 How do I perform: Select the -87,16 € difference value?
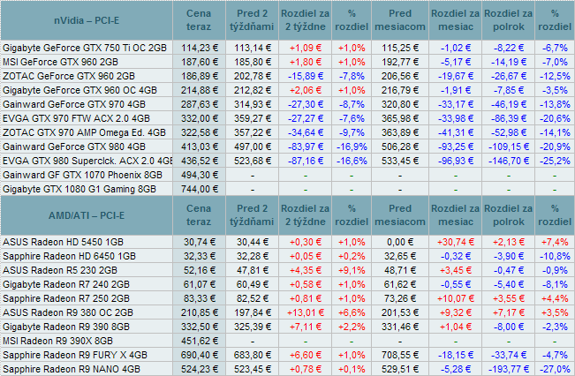click(x=306, y=161)
